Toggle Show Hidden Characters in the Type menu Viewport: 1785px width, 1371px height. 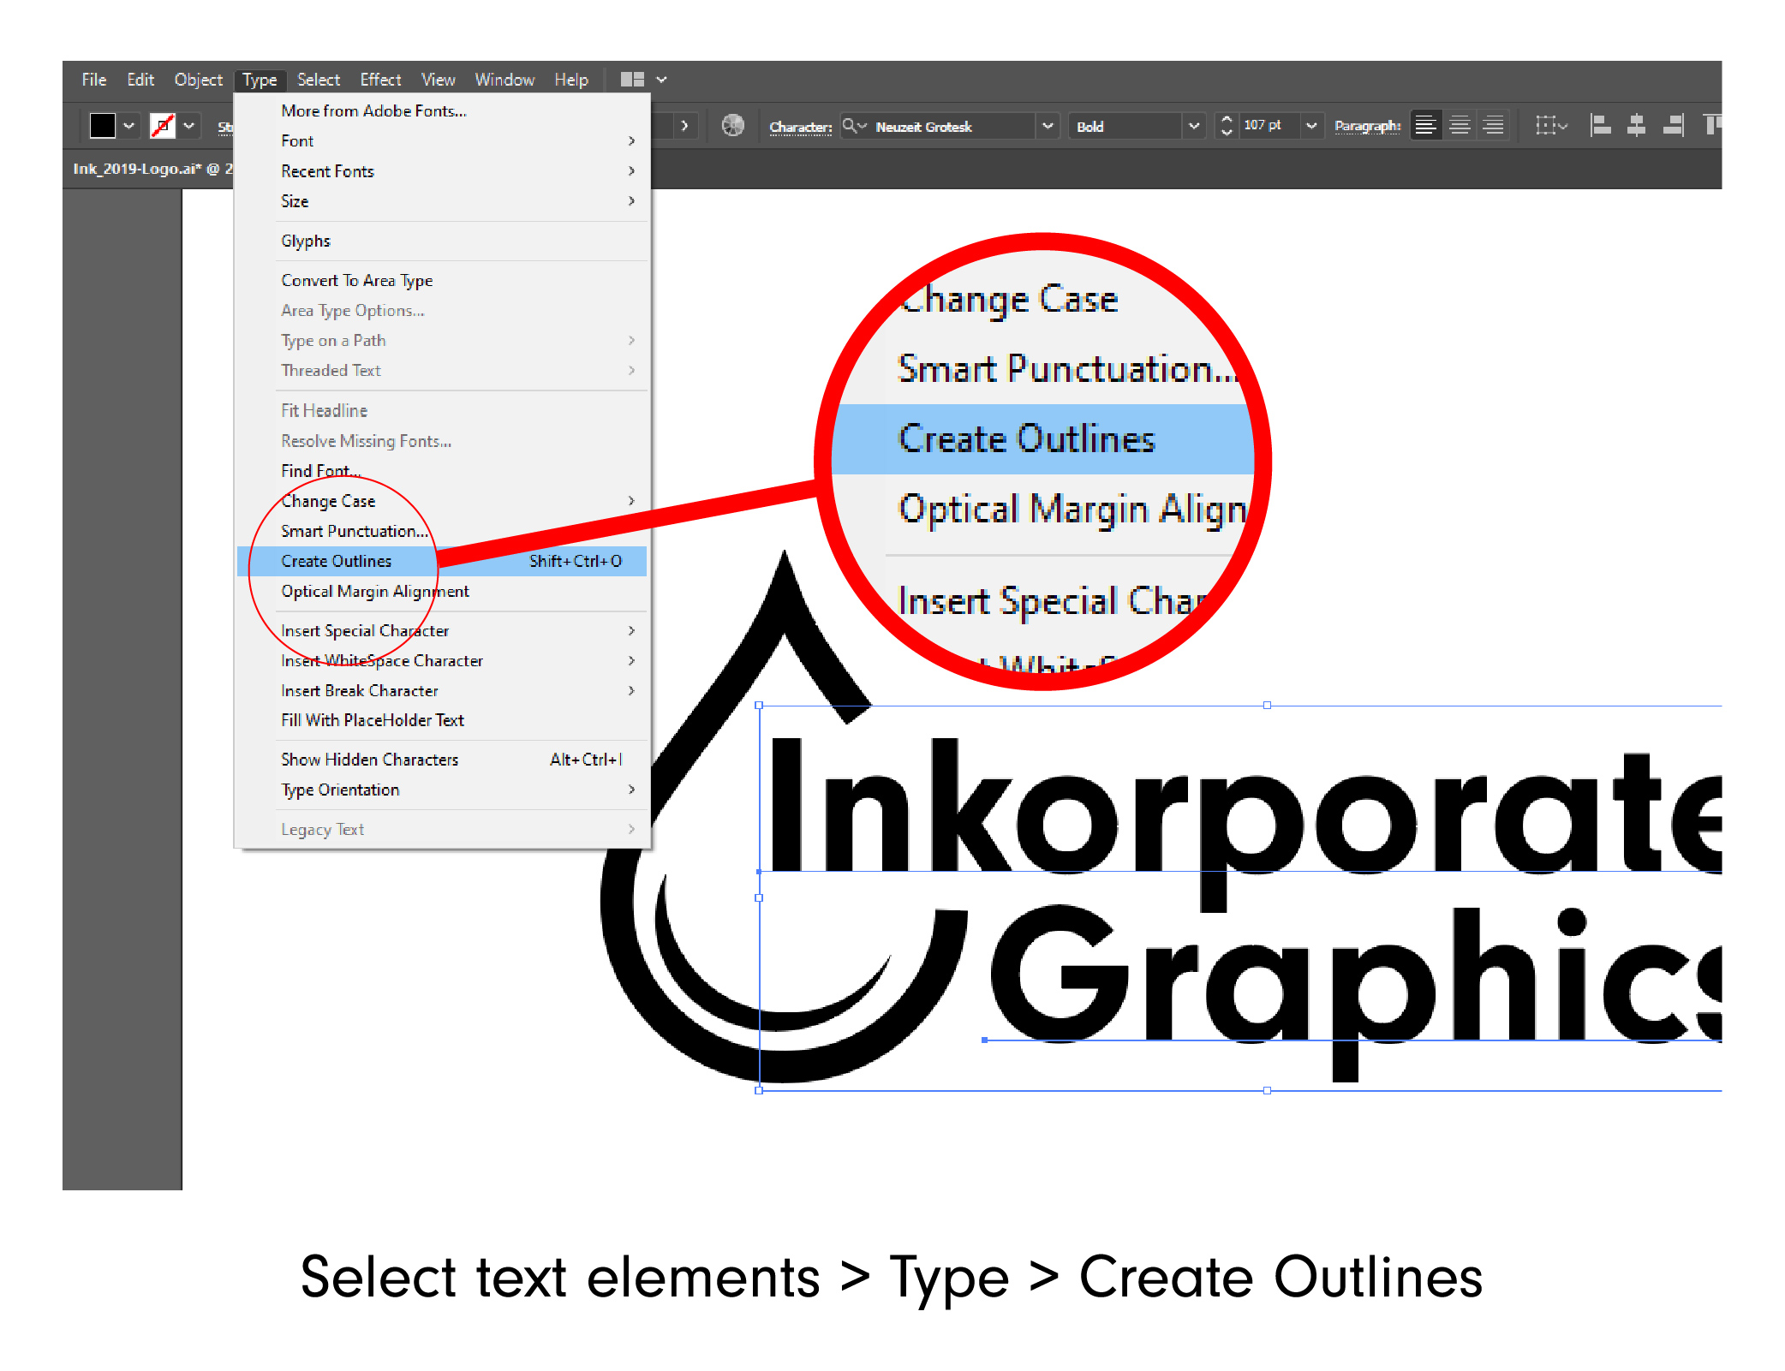(369, 760)
